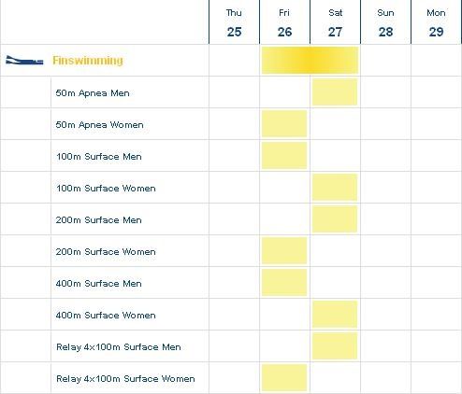462x394 pixels.
Task: Click the 50m Apnea Men Saturday cell
Action: tap(335, 92)
